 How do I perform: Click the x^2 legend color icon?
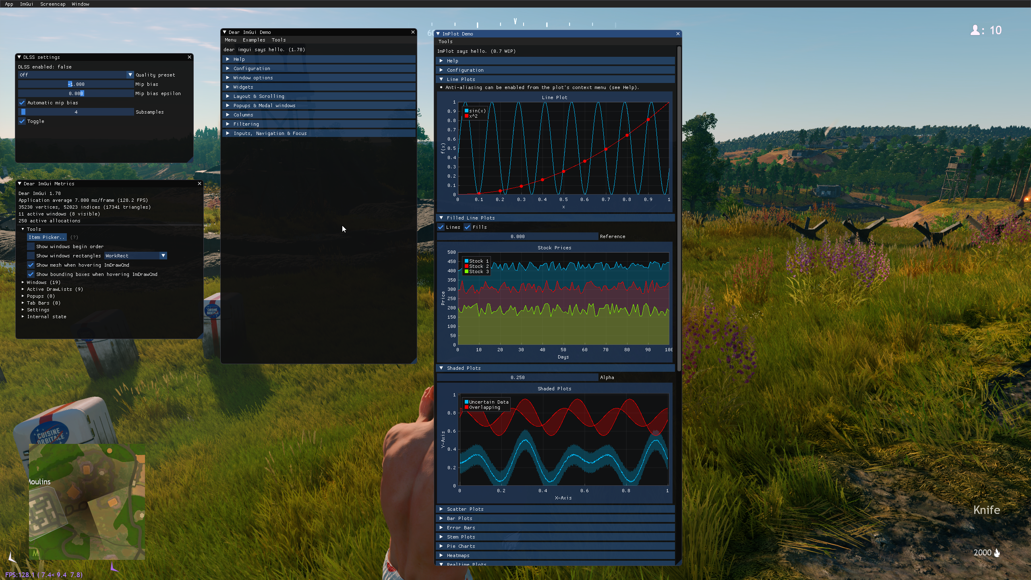(x=466, y=116)
